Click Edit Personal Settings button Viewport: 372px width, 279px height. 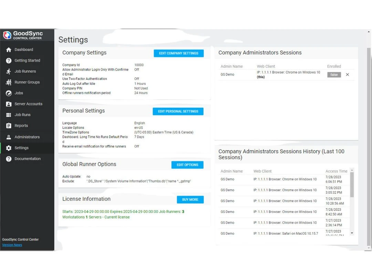(x=178, y=112)
